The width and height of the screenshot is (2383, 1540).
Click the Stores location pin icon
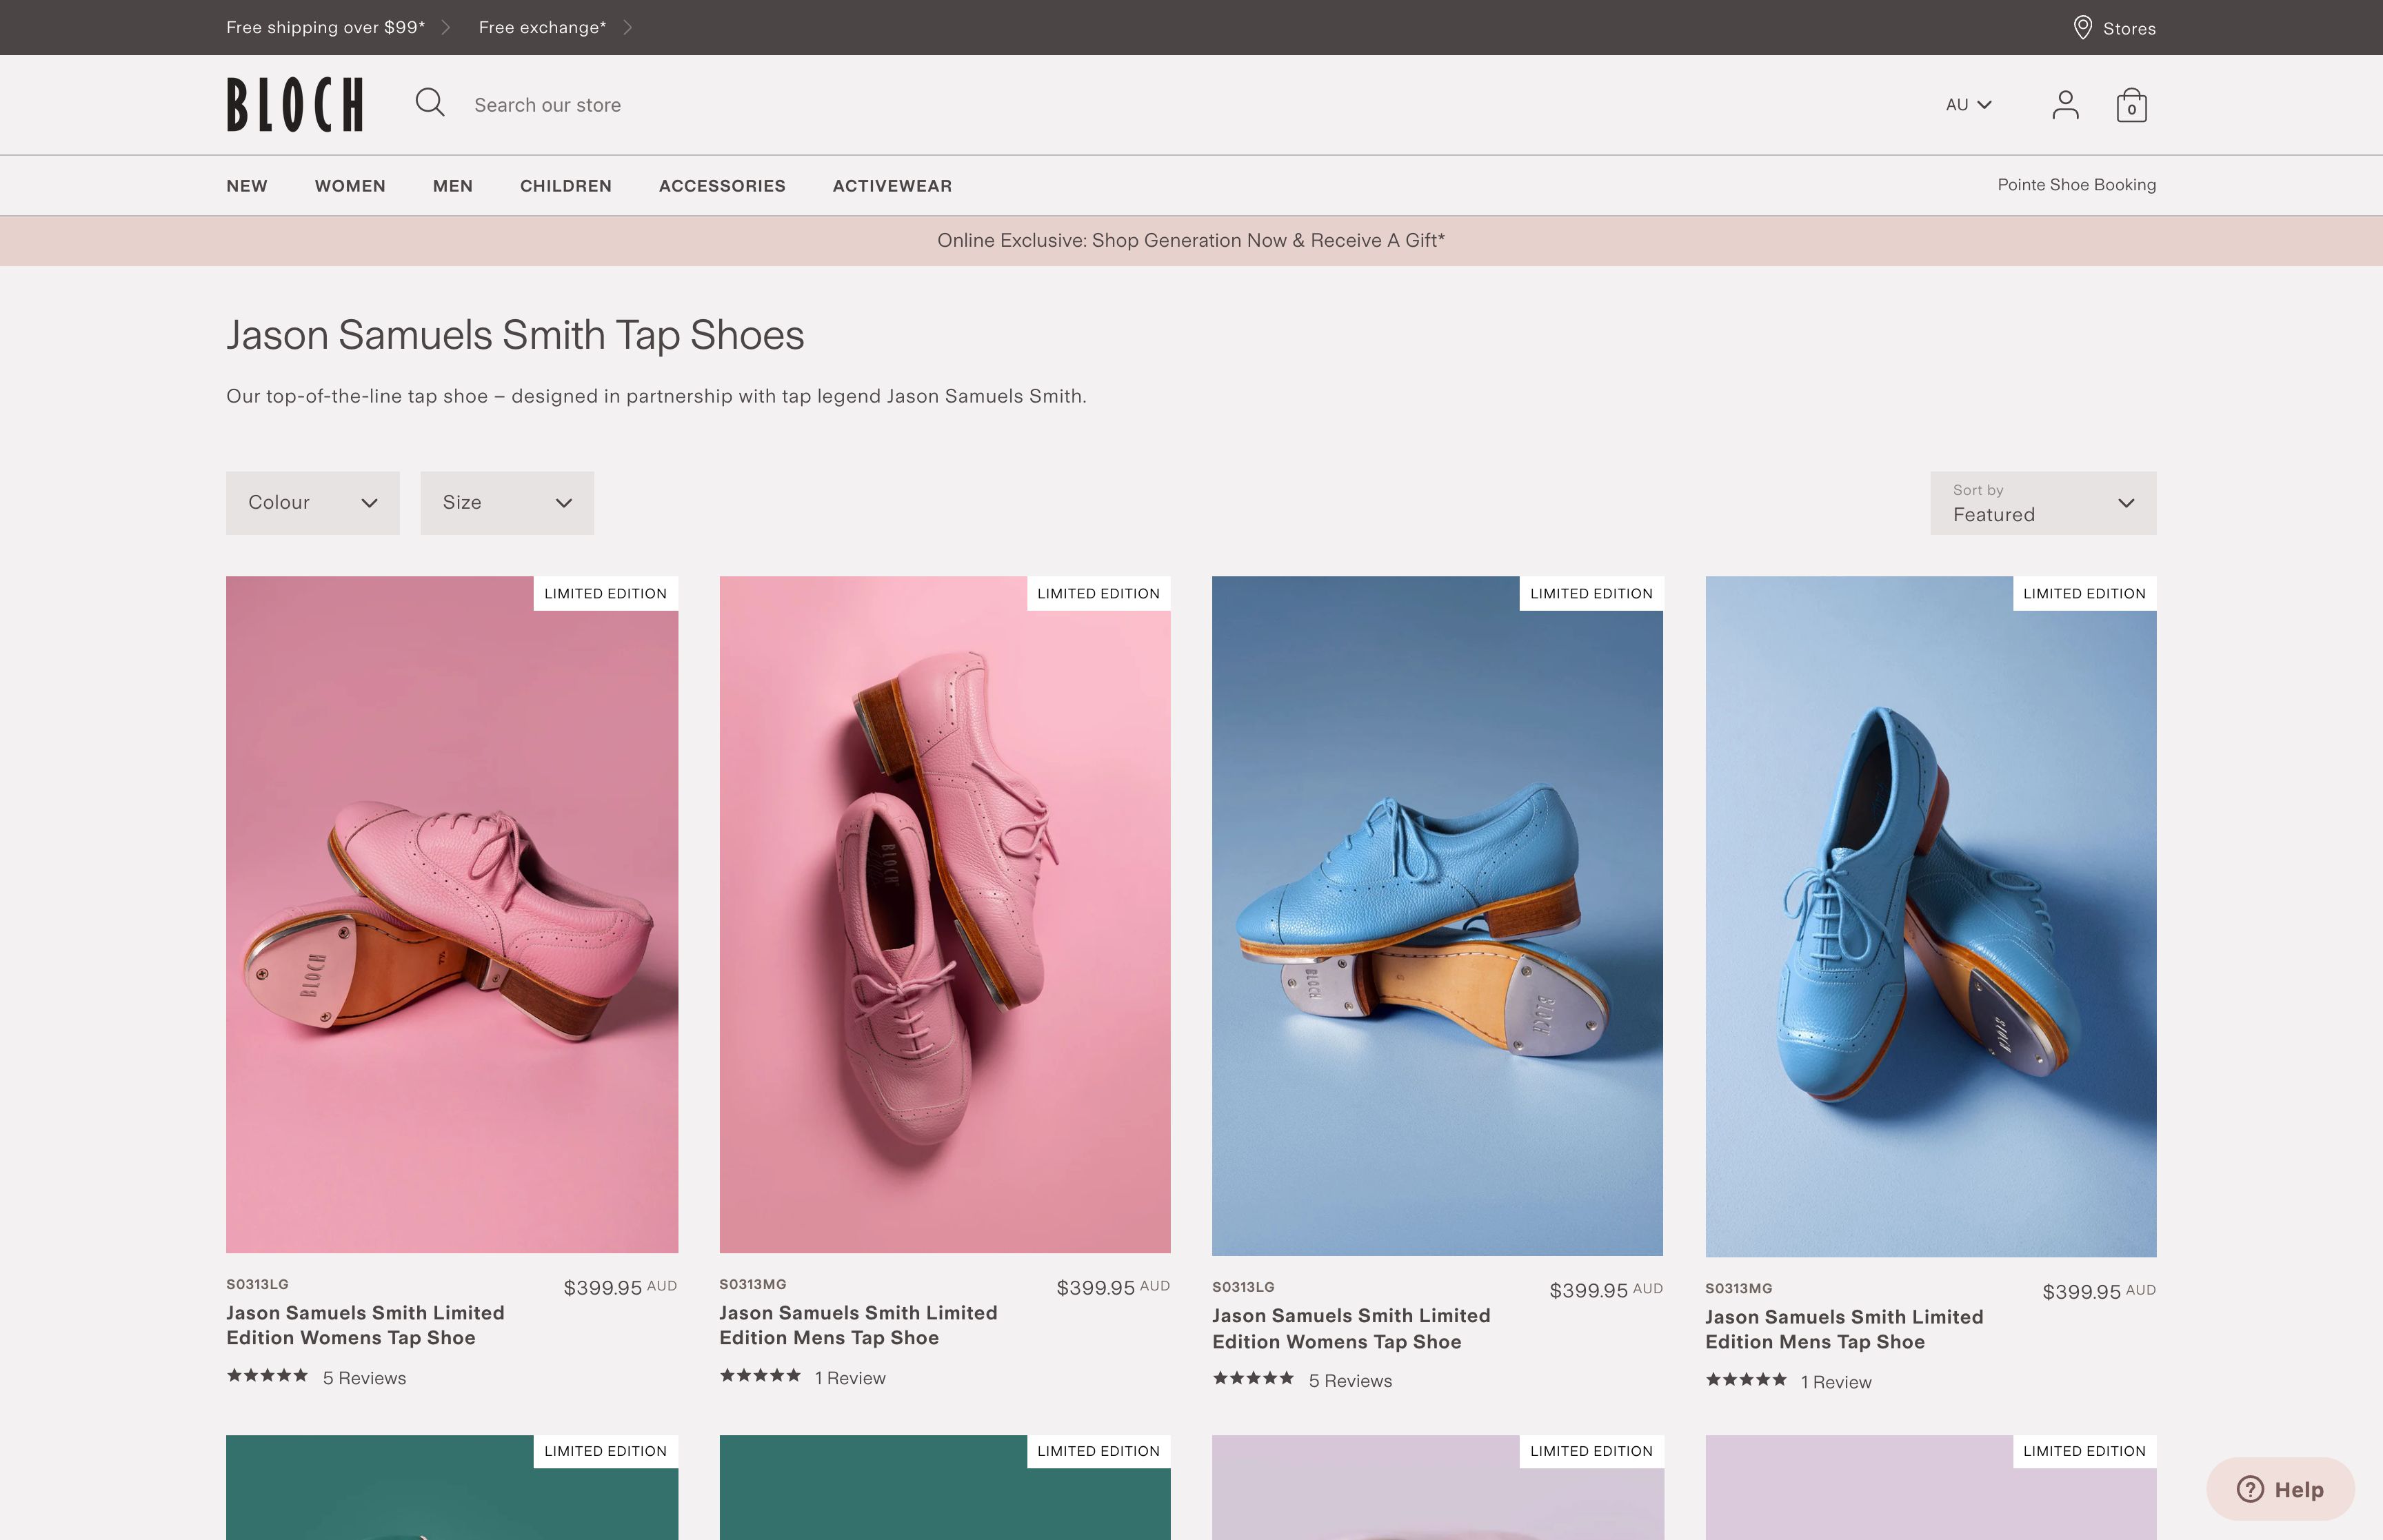click(x=2084, y=27)
